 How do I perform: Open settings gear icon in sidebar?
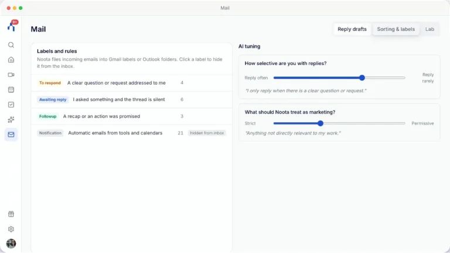pyautogui.click(x=11, y=229)
